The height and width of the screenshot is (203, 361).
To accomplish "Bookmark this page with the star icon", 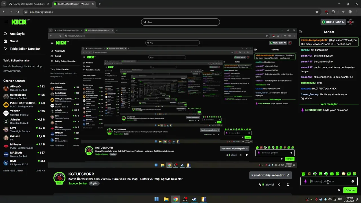I will tap(317, 12).
